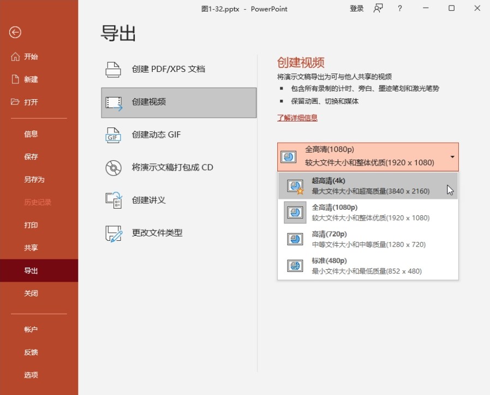
Task: Click the Change File Type icon
Action: click(x=113, y=233)
